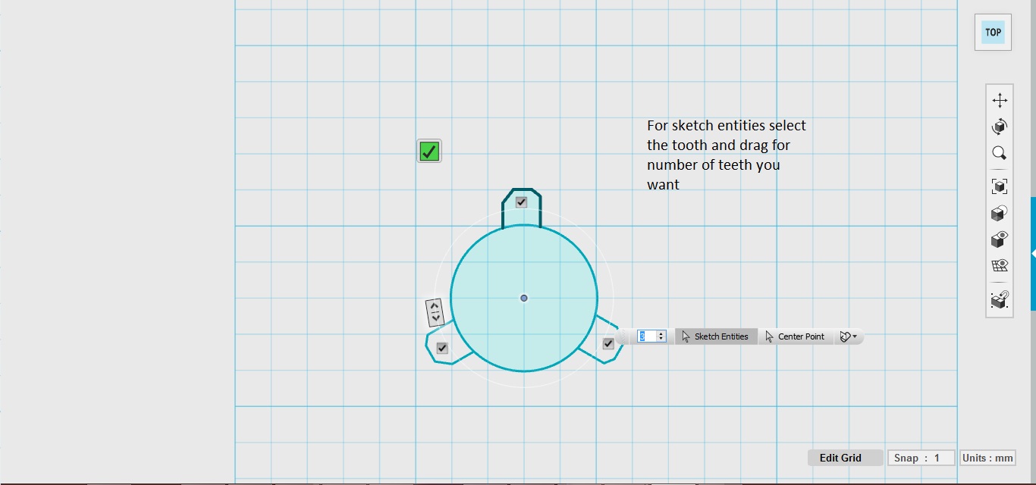Activate the Orbit tool
This screenshot has width=1036, height=485.
(x=1000, y=126)
